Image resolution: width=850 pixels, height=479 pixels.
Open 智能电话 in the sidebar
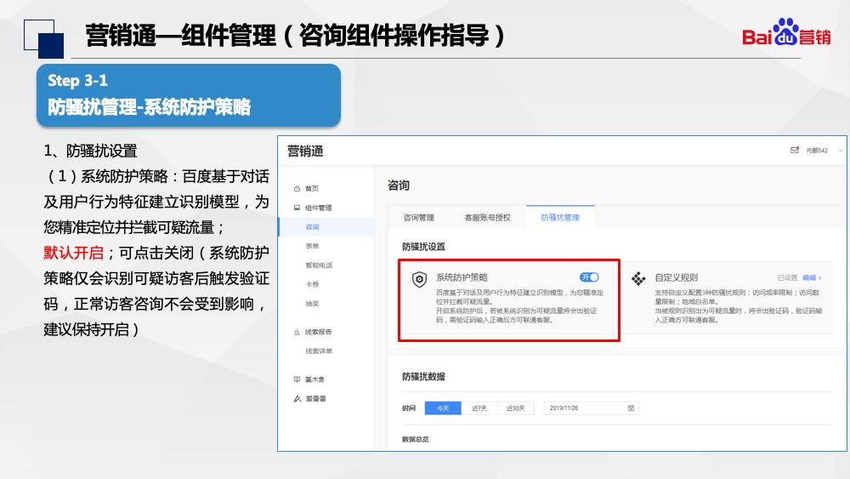tap(318, 265)
